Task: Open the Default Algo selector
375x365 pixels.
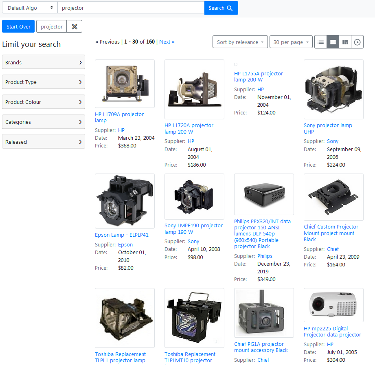Action: pyautogui.click(x=30, y=8)
